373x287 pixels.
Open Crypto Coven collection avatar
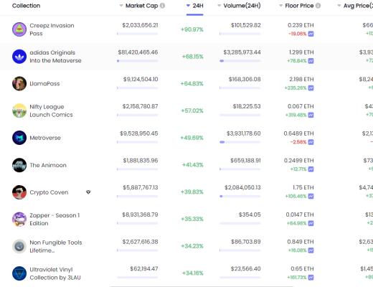(19, 192)
